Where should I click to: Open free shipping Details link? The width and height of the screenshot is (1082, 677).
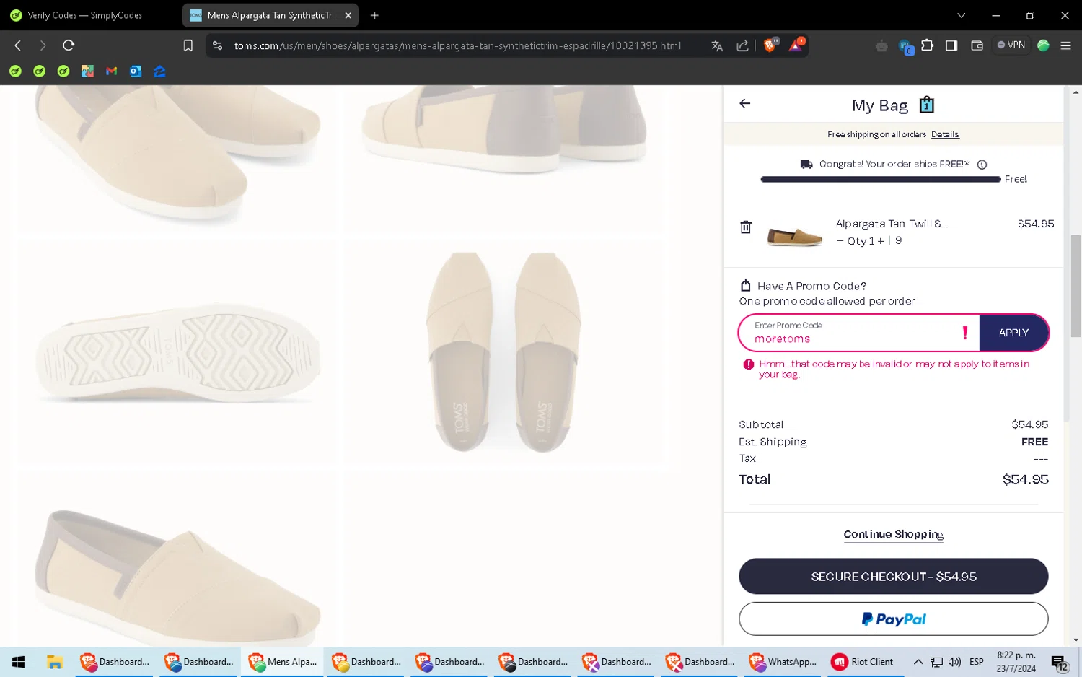(945, 134)
